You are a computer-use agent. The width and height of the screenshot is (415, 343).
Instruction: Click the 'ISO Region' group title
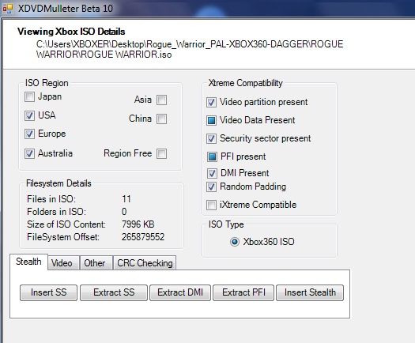coord(47,83)
